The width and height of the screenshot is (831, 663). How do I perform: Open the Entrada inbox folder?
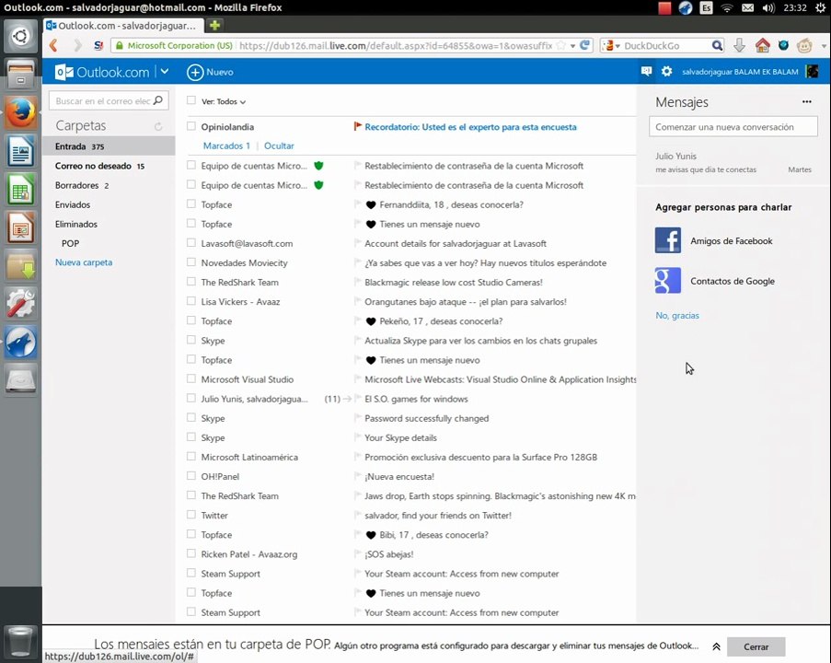click(x=109, y=145)
